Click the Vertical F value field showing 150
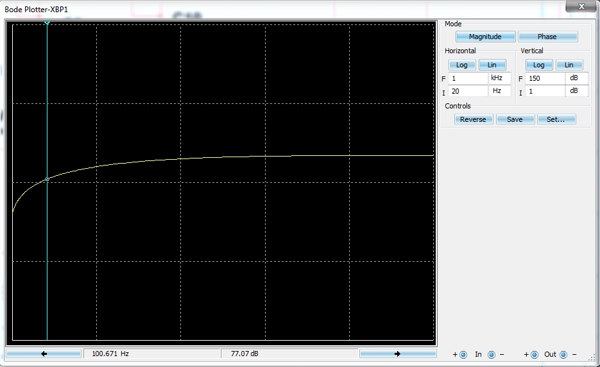Screen dimensions: 600x367 [545, 78]
